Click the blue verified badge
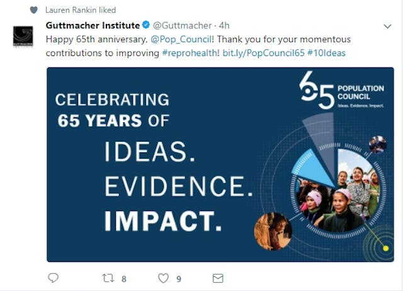 146,25
